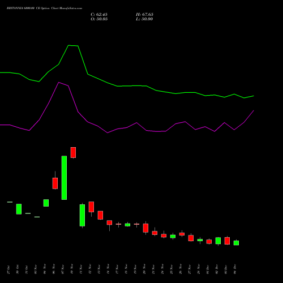Click the closing price C: 62.45
The width and height of the screenshot is (283, 283).
click(99, 15)
